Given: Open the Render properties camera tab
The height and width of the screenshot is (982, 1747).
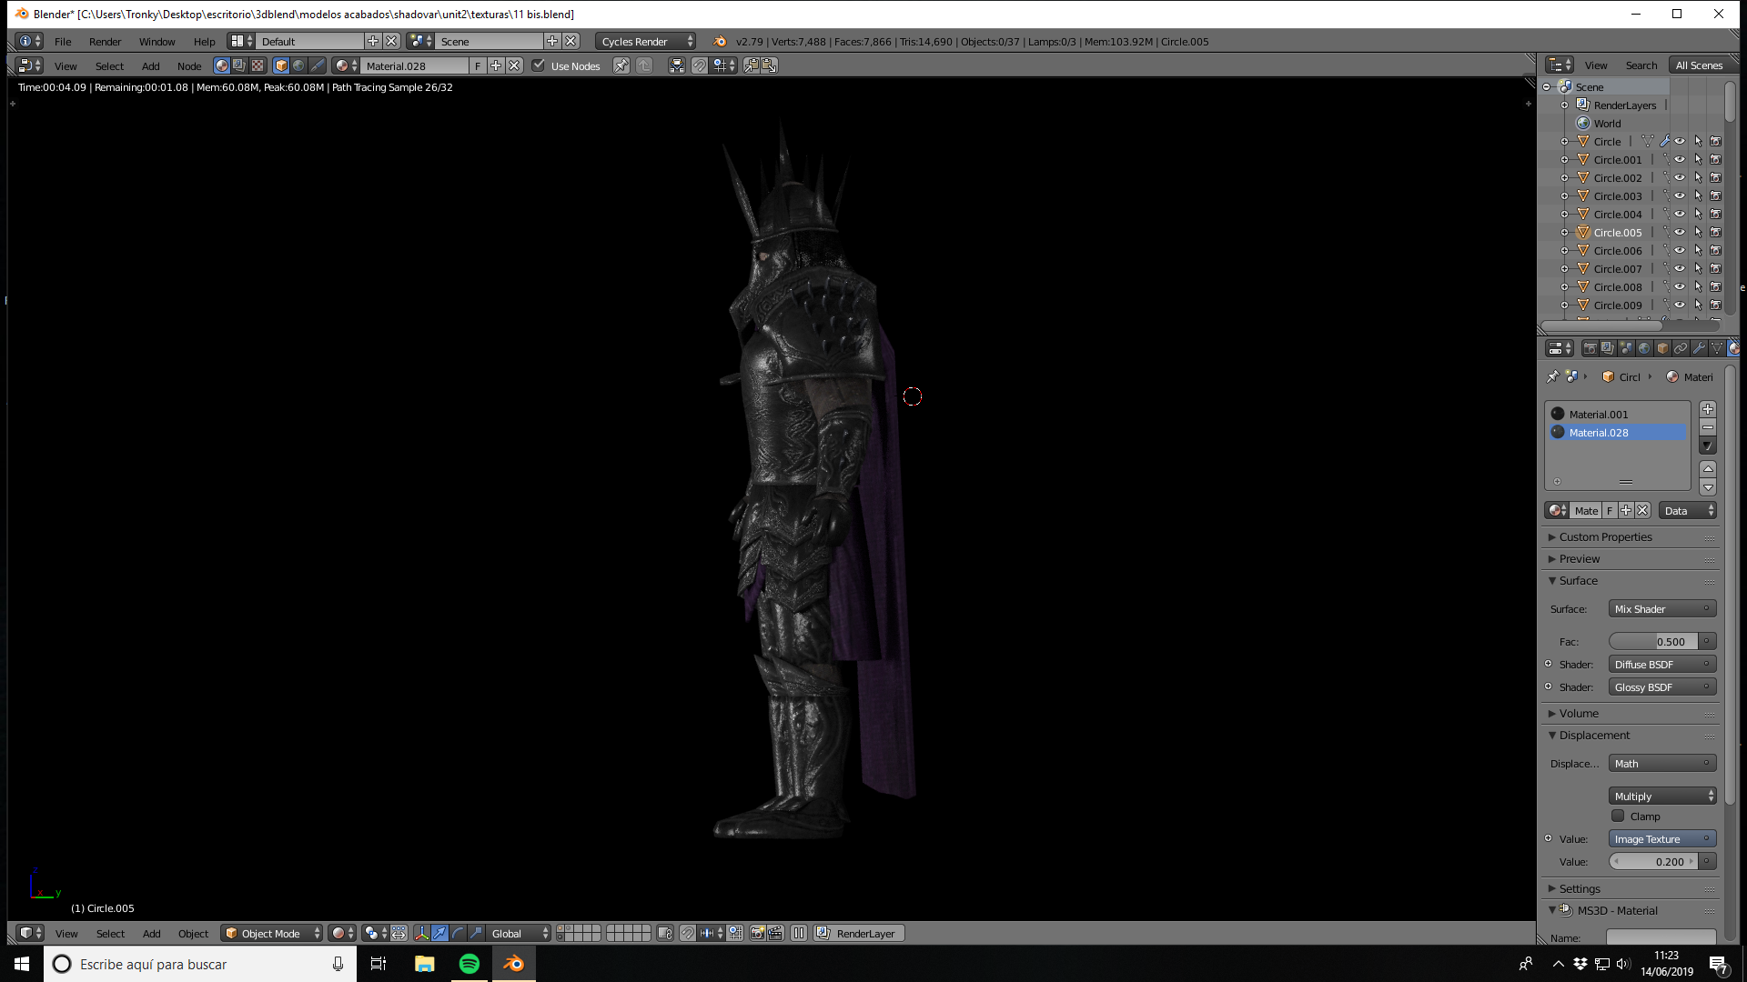Looking at the screenshot, I should tap(1590, 348).
